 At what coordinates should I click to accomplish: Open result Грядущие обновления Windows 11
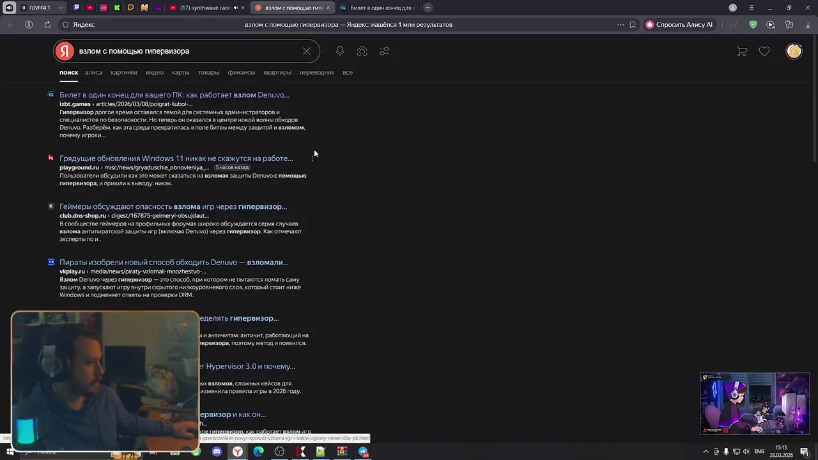pos(176,158)
